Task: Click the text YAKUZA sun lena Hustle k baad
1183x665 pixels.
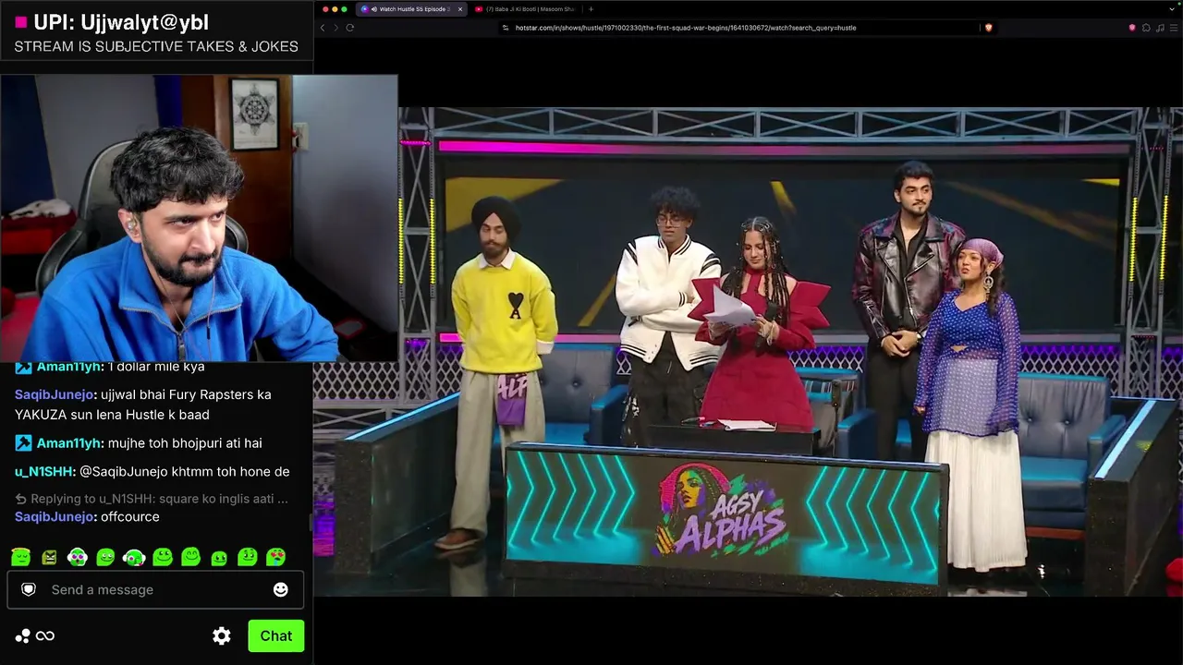Action: 112,415
